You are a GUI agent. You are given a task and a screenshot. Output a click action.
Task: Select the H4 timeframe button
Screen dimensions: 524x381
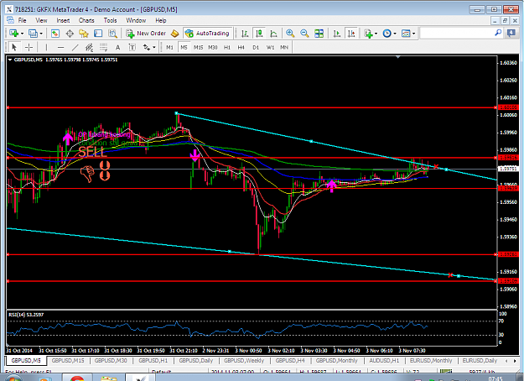(x=241, y=48)
